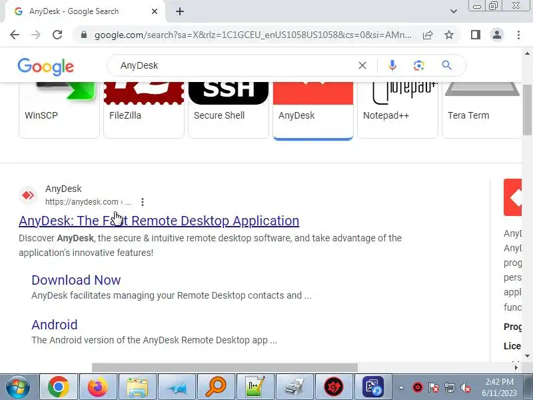Click the vertical scrollbar thumb

click(527, 109)
